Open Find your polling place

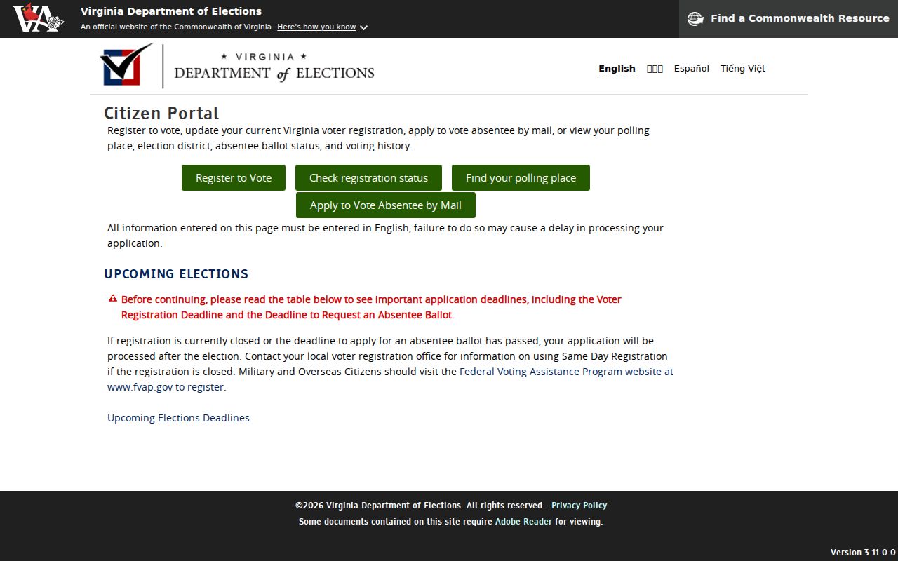(521, 178)
